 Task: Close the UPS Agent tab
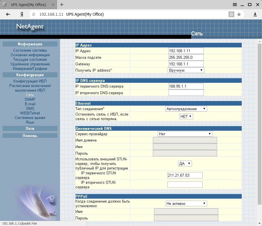pos(53,5)
